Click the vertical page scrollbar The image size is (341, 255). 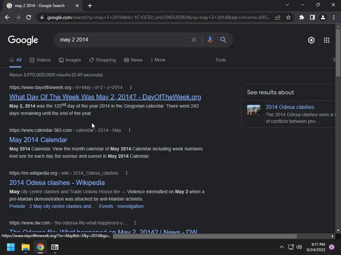338,52
